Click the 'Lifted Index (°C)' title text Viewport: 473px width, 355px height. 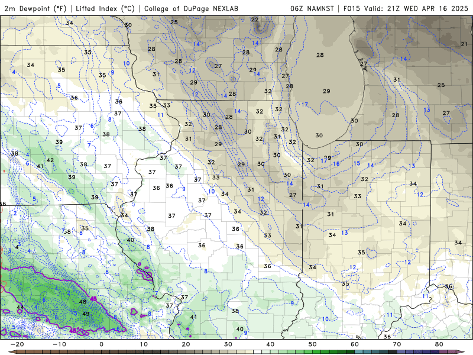pos(105,8)
